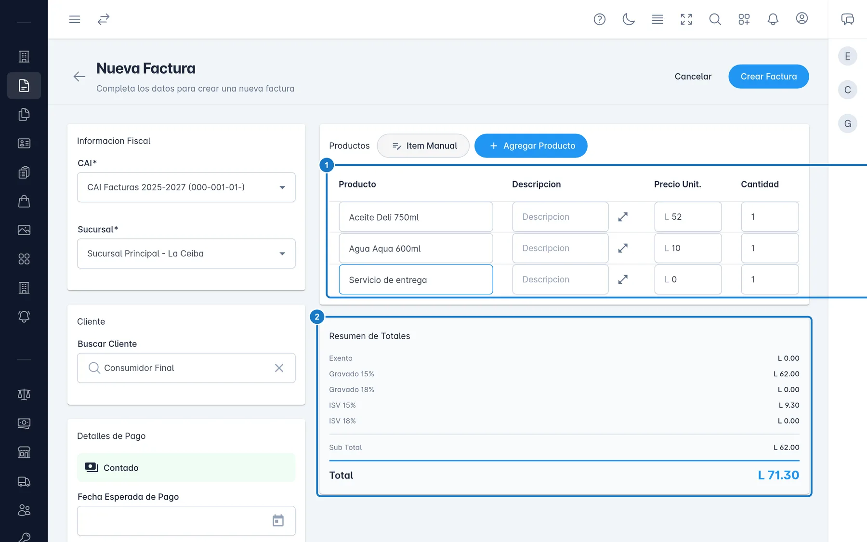Click the Crear Factura button
The image size is (867, 542).
(769, 77)
